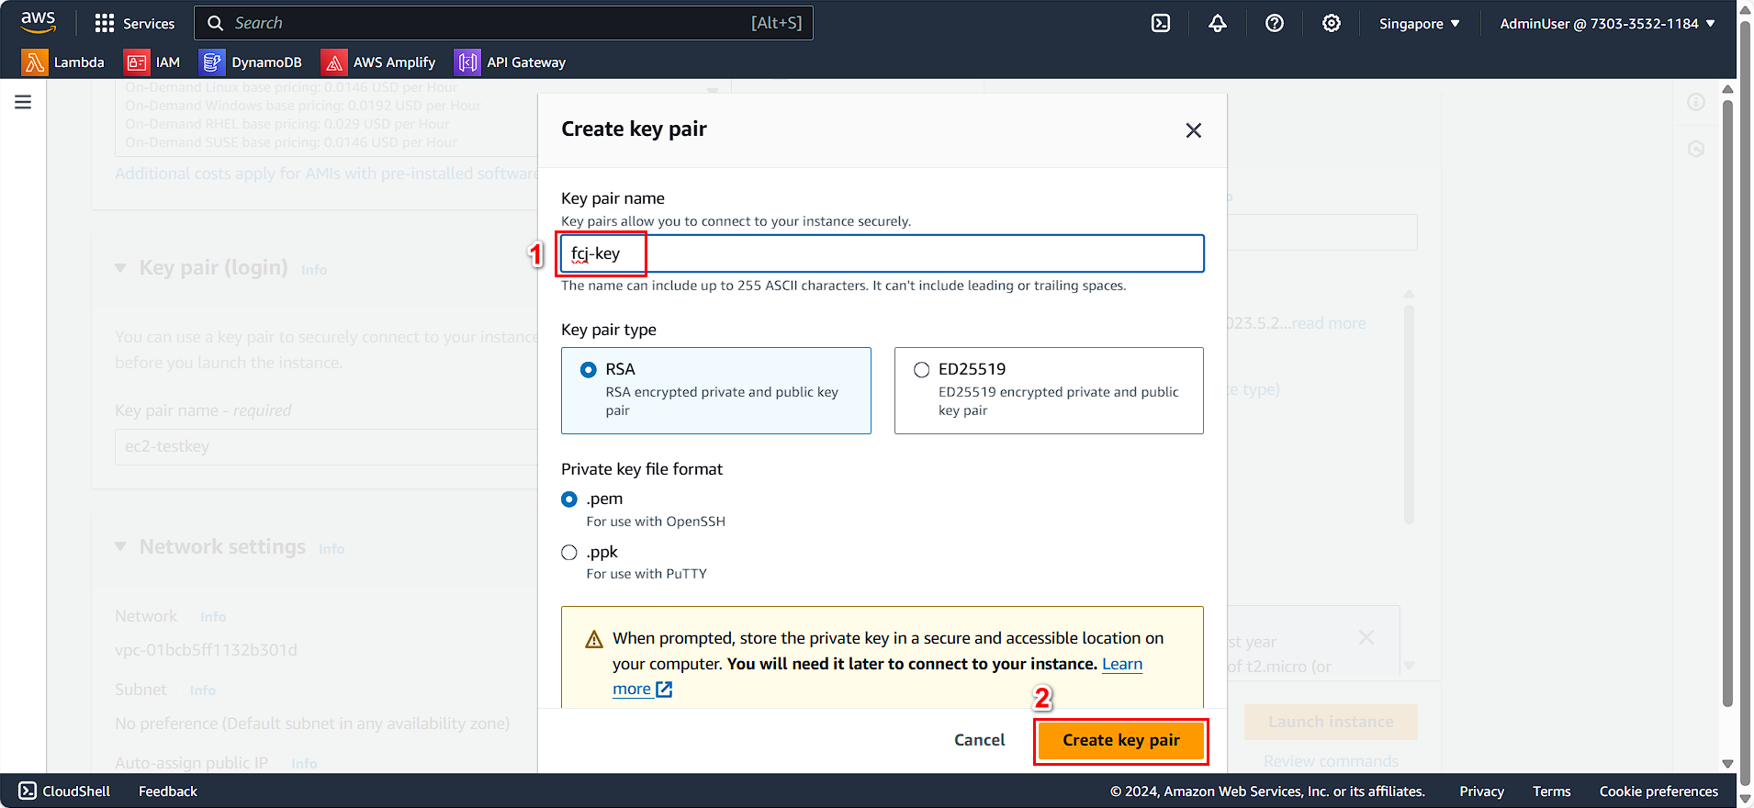Select the RSA key pair type
This screenshot has width=1754, height=808.
589,369
